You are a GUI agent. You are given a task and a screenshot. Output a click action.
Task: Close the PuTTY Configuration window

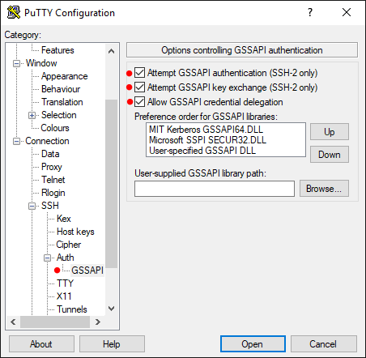[347, 12]
